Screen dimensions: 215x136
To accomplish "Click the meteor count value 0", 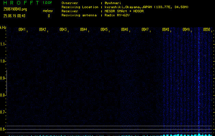I will 49,16.
